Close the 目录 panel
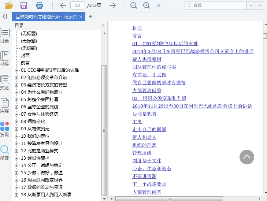Viewport: 267px width, 201px height. coord(103,26)
